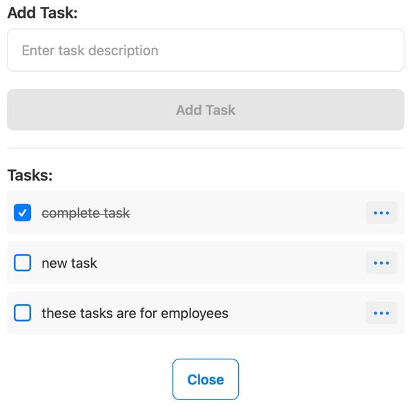Click the "Close" label text
The width and height of the screenshot is (414, 407).
tap(206, 379)
